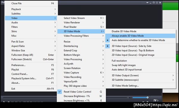The width and height of the screenshot is (179, 108).
Task: Select Auto determine whether to enable 3D
Action: pyautogui.click(x=141, y=40)
